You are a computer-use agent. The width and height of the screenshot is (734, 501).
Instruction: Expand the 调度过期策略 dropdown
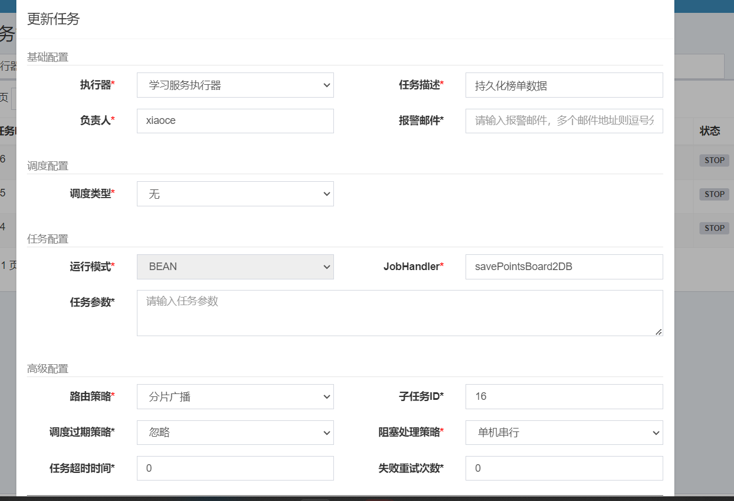[235, 433]
